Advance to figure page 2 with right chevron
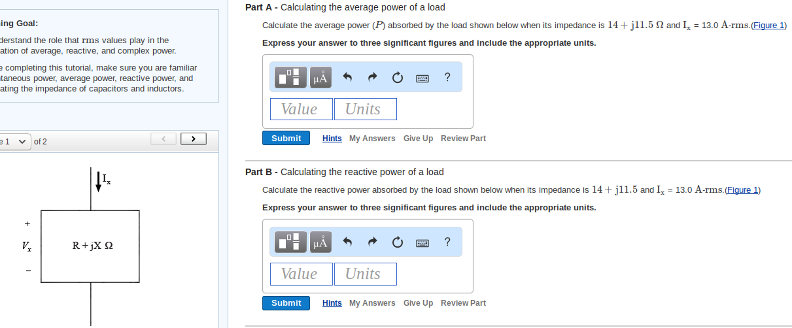792x328 pixels. (194, 138)
